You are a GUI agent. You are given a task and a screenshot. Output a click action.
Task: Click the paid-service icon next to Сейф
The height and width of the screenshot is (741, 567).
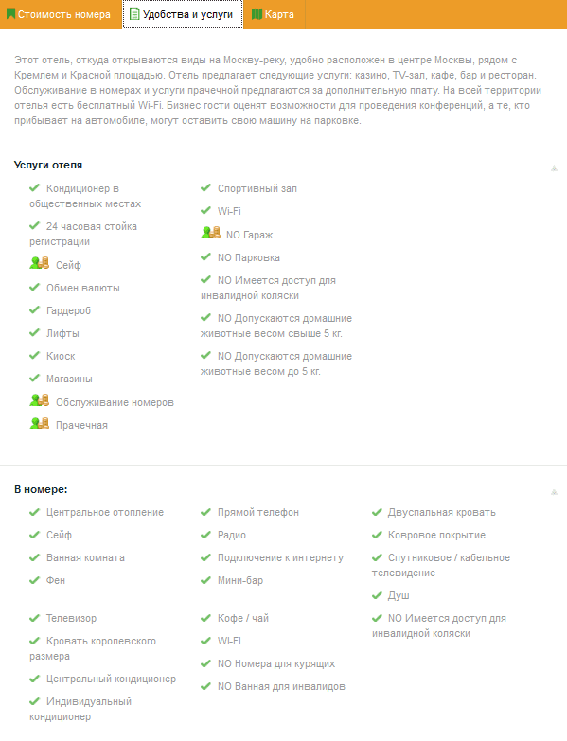39,263
